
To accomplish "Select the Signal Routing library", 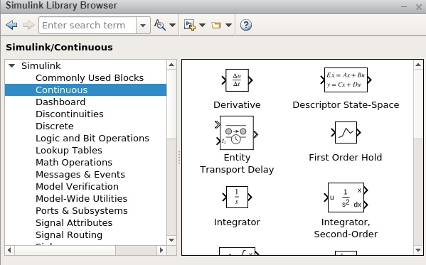I will coord(69,235).
